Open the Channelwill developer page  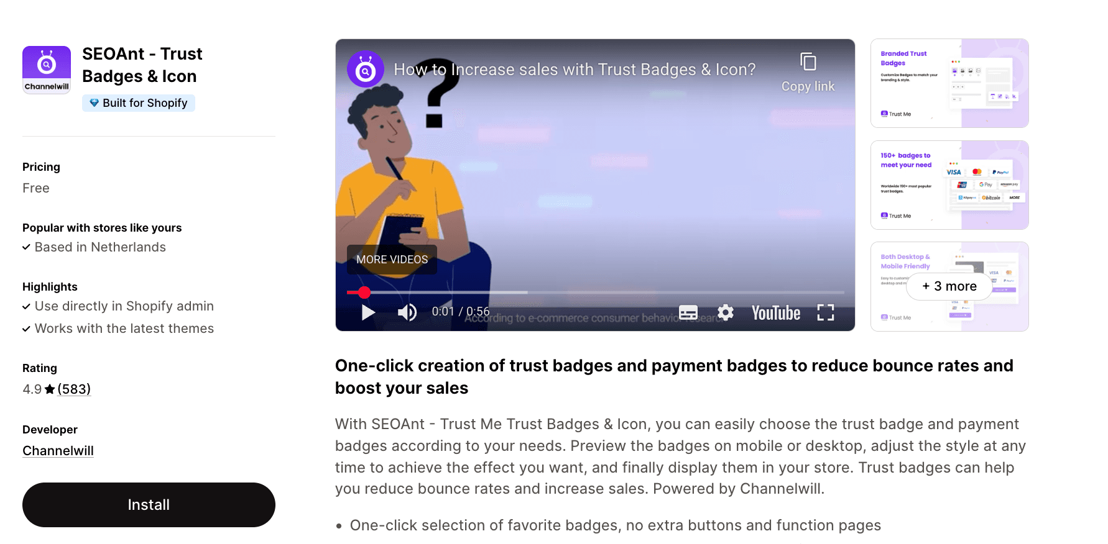58,450
